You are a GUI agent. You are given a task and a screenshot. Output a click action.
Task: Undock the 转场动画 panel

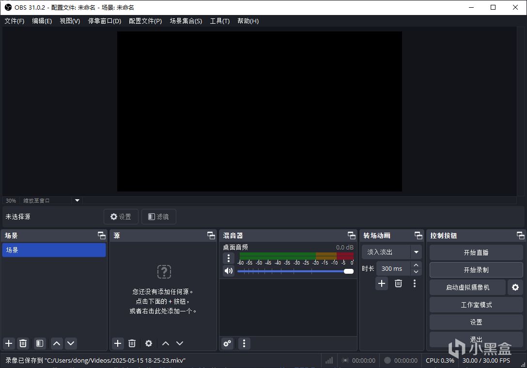pyautogui.click(x=418, y=236)
